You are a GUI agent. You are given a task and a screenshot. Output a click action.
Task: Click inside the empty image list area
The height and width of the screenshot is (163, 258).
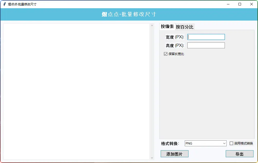[76, 92]
